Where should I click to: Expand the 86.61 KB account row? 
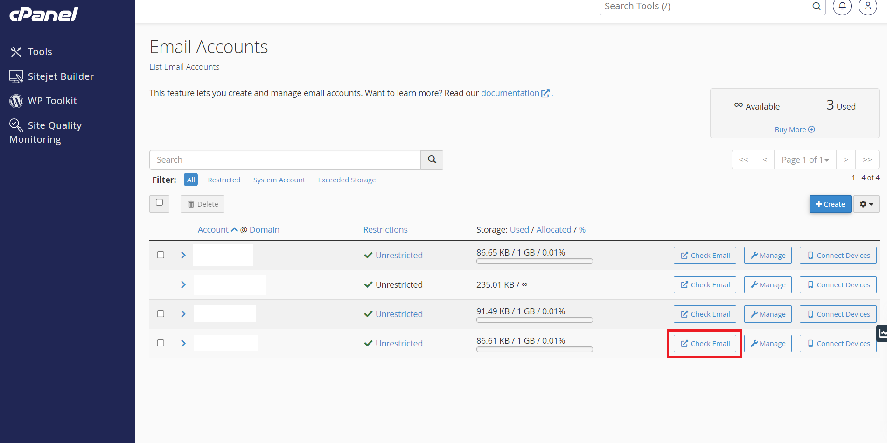(183, 343)
